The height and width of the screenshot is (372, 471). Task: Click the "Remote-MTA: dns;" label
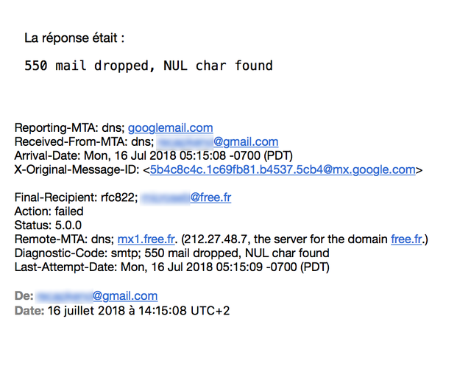(x=64, y=239)
